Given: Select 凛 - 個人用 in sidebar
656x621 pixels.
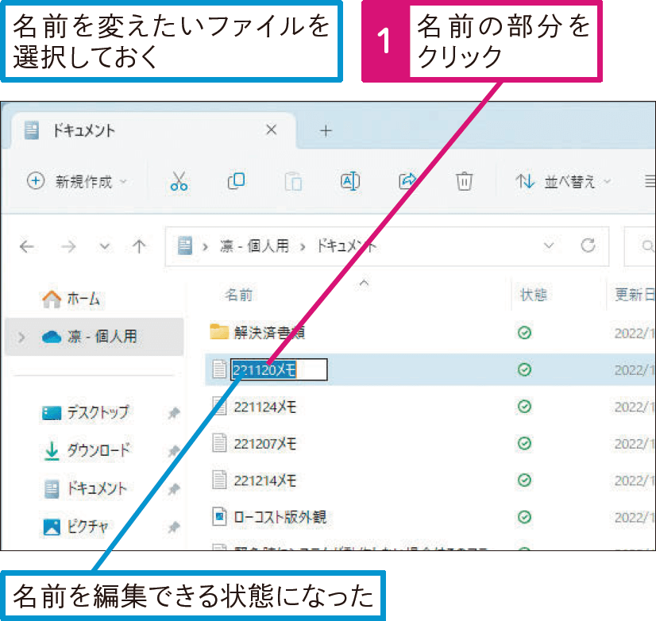Looking at the screenshot, I should coord(95,337).
